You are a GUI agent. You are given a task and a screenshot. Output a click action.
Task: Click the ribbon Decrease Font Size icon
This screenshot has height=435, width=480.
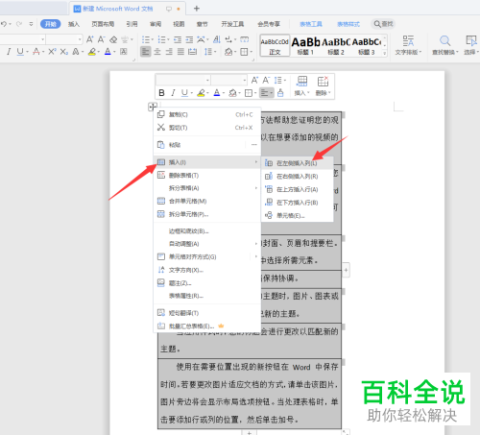coord(102,39)
